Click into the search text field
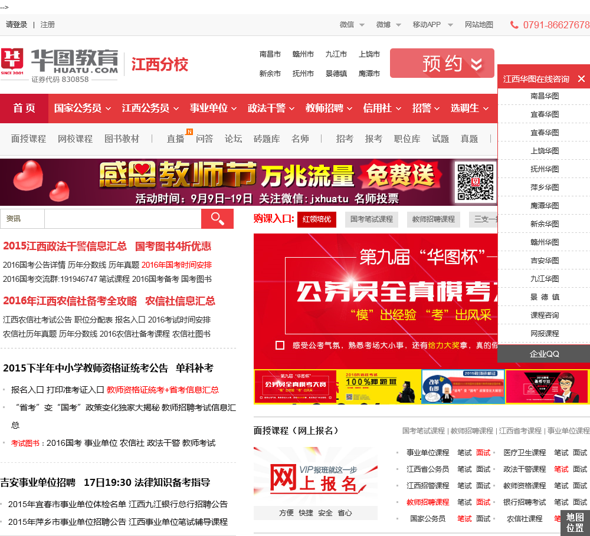The image size is (590, 536). tap(123, 219)
